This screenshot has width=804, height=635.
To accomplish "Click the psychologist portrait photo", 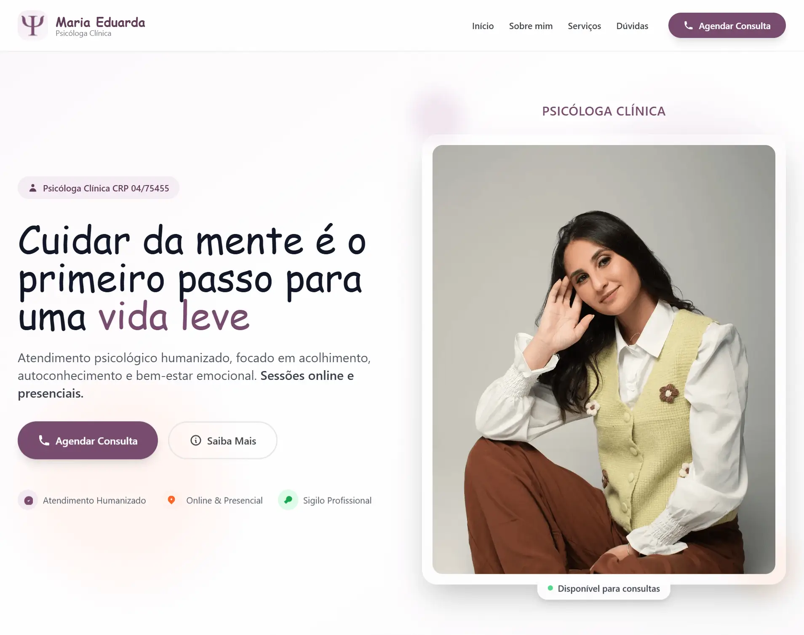I will pyautogui.click(x=604, y=359).
